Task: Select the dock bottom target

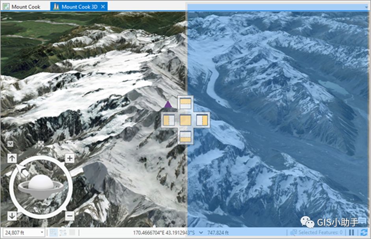Action: click(185, 137)
